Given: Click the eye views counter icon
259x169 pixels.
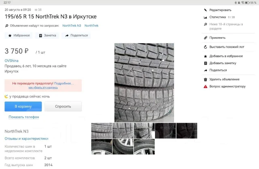Looking at the screenshot, I should pos(36,10).
